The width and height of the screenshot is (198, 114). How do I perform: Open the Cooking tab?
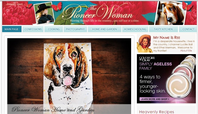(54, 29)
